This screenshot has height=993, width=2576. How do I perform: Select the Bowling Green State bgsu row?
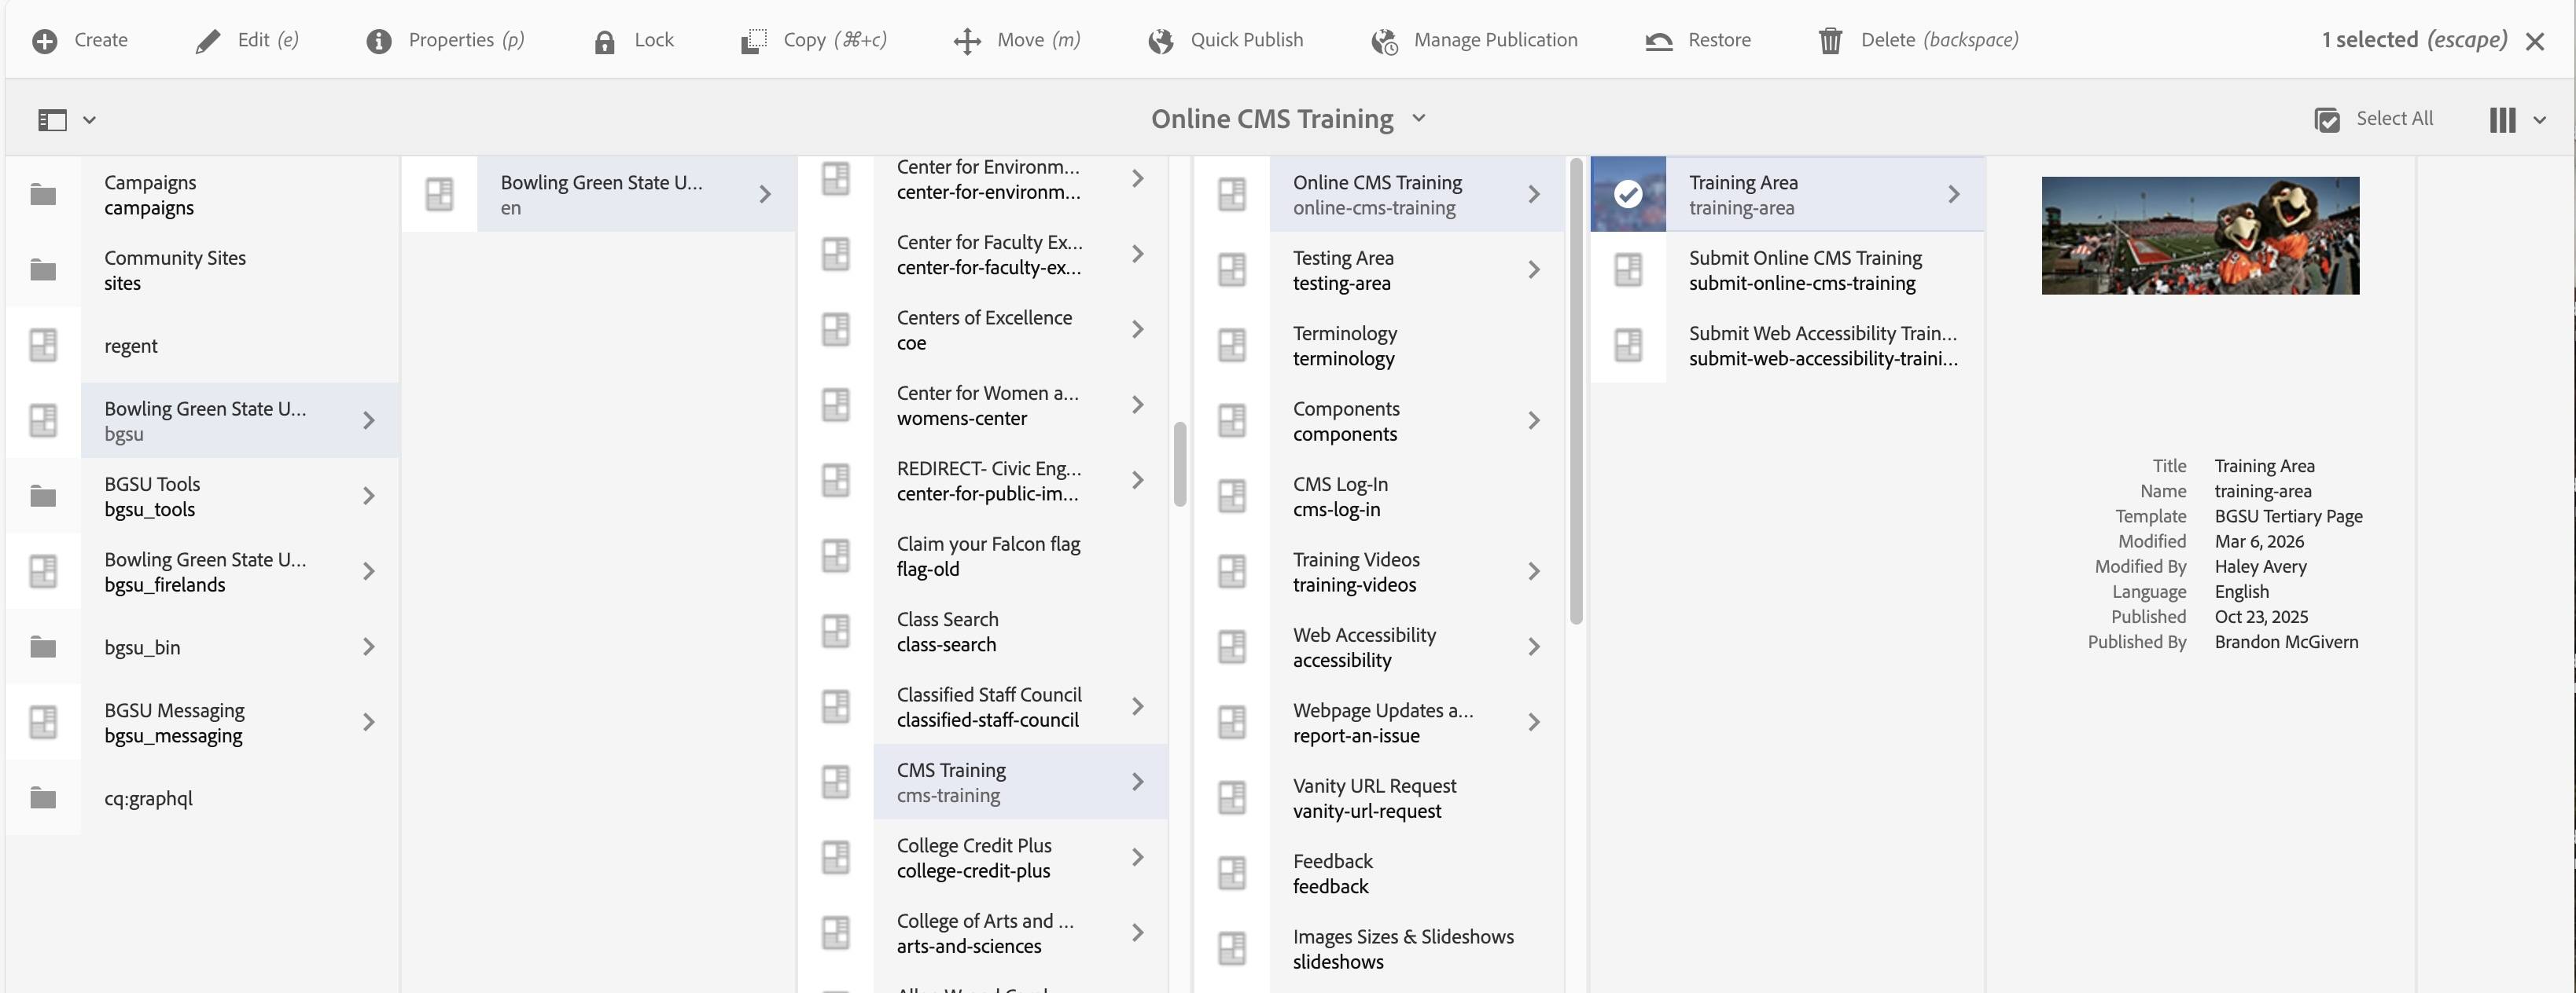203,420
